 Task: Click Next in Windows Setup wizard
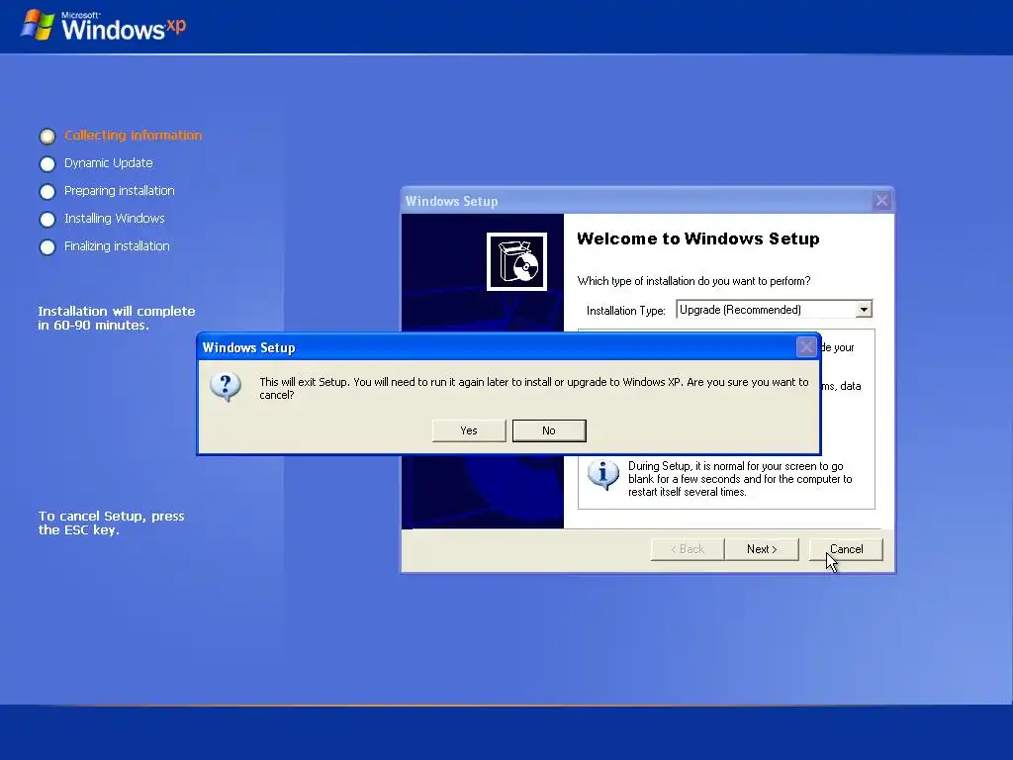(x=762, y=549)
